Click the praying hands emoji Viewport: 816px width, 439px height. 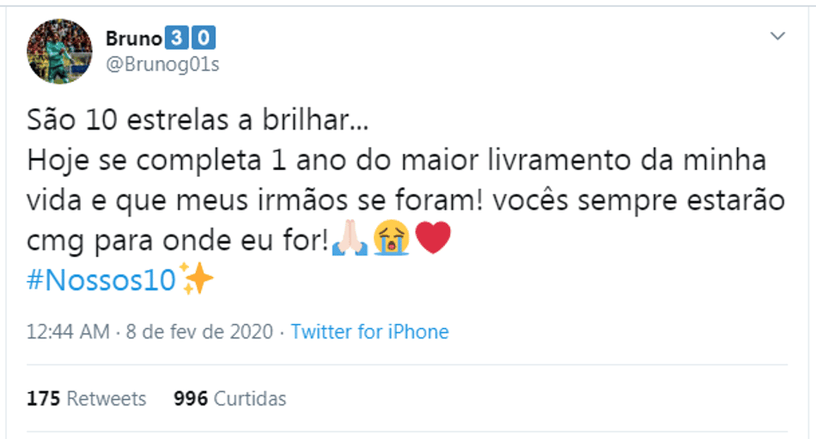click(x=350, y=238)
